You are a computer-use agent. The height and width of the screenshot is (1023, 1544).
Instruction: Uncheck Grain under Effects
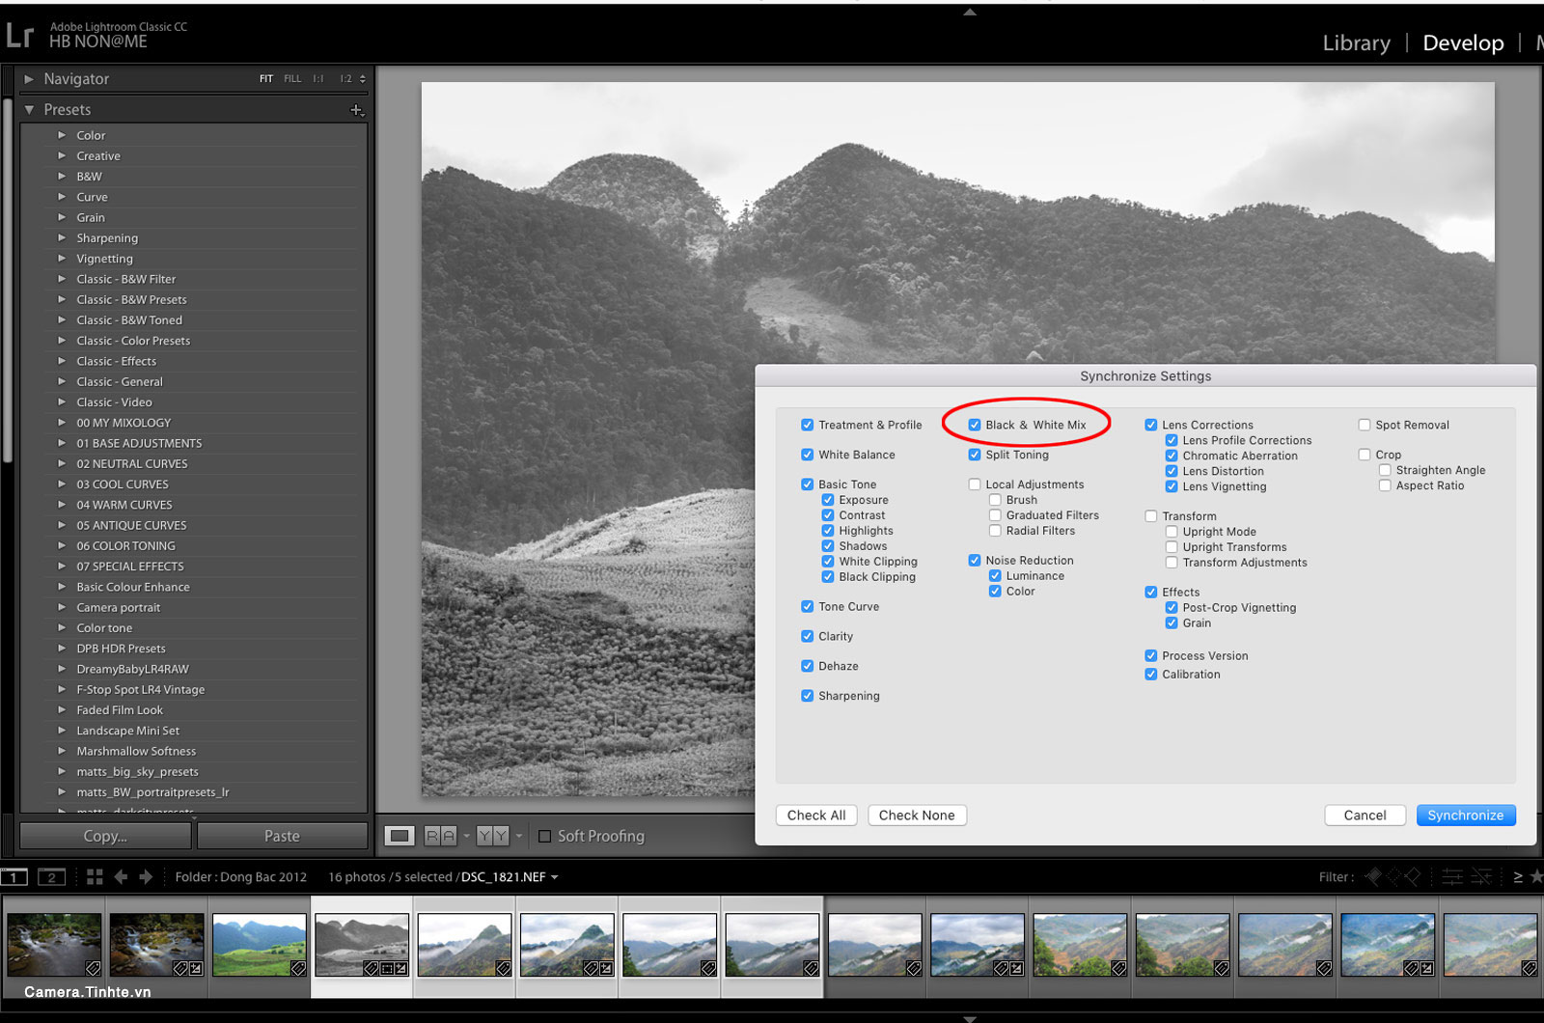1172,623
